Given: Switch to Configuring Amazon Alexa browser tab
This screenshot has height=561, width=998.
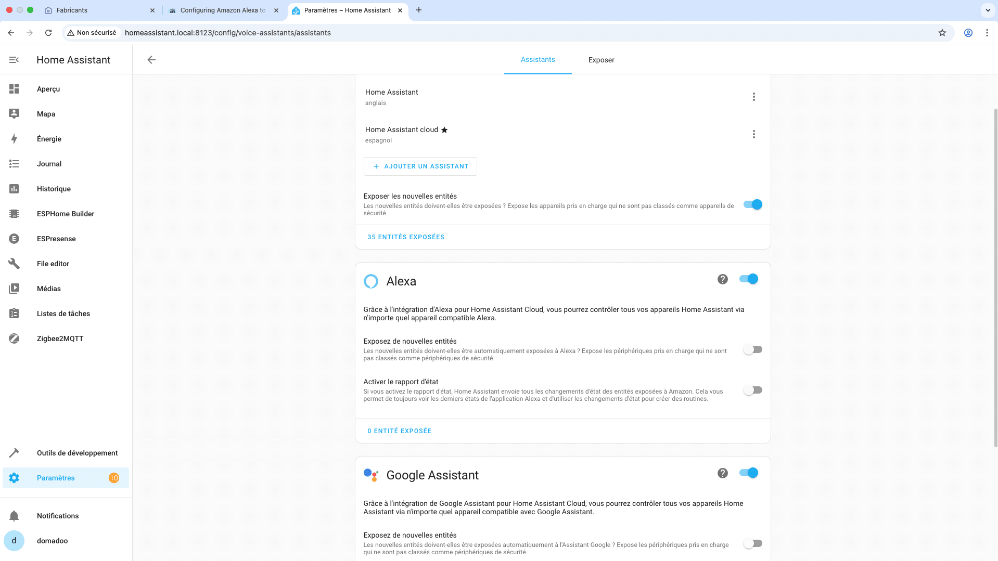Looking at the screenshot, I should tap(224, 10).
